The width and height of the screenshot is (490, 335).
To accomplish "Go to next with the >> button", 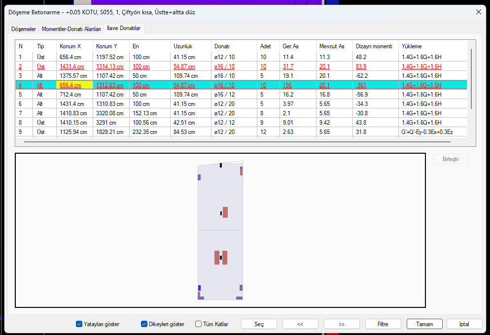I will pos(342,324).
